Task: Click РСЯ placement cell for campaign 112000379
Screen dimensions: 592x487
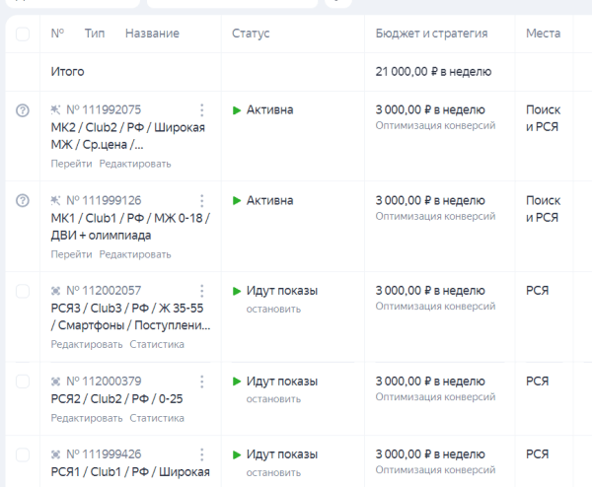Action: pos(538,381)
